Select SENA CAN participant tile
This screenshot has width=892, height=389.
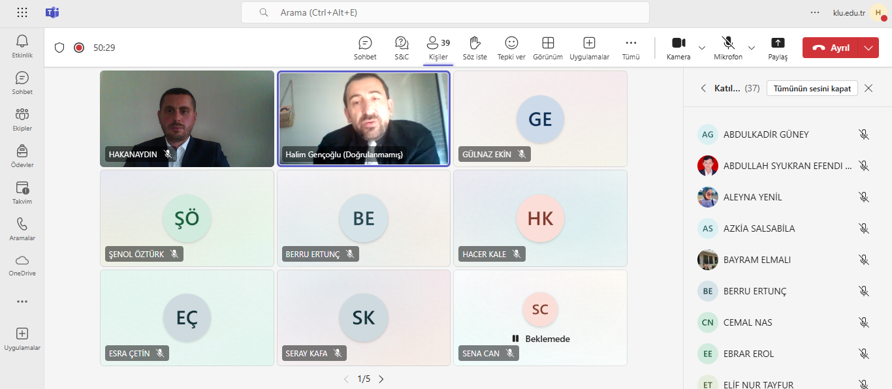point(541,318)
